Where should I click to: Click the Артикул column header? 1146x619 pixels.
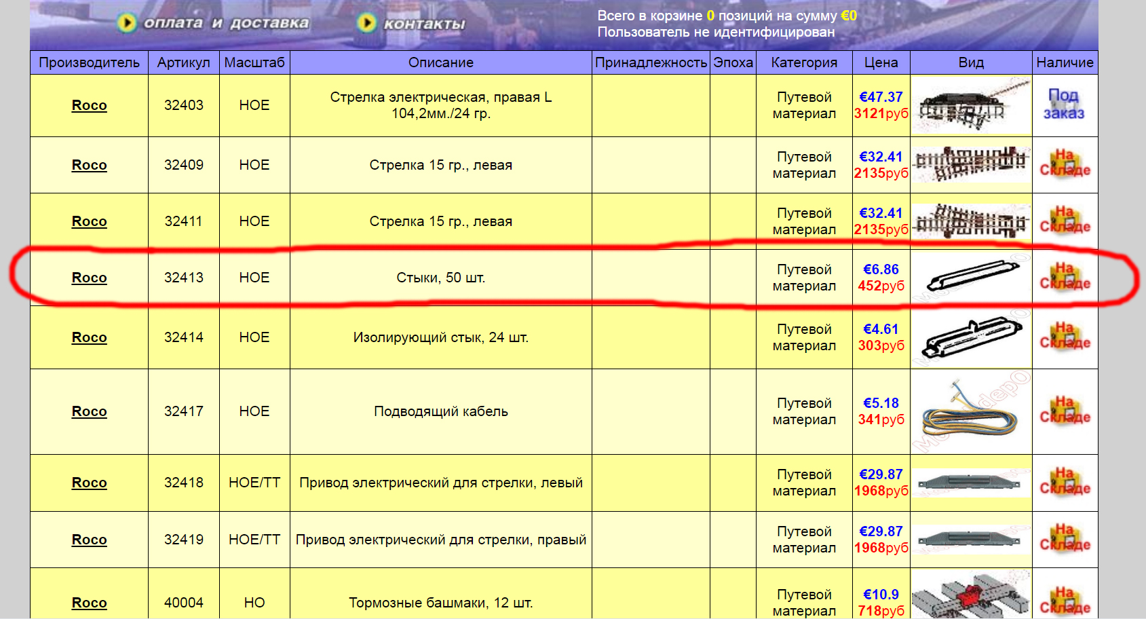[184, 62]
